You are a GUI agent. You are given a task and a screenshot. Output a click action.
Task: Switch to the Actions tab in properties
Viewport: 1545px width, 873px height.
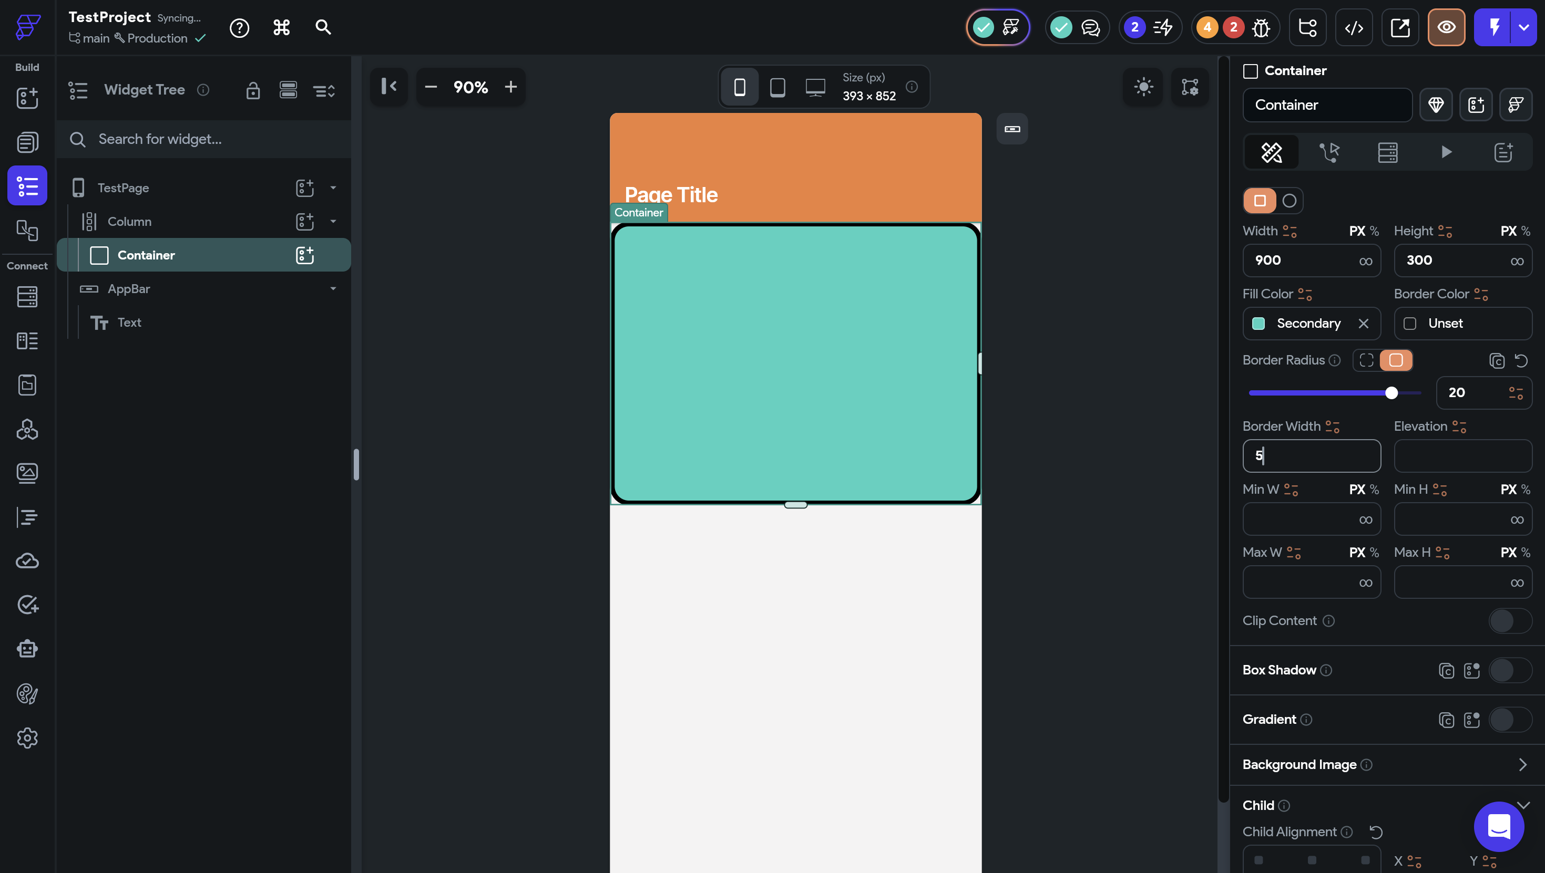pos(1329,152)
